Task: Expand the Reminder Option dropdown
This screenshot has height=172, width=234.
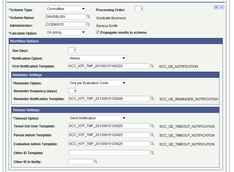Action: tap(97, 83)
